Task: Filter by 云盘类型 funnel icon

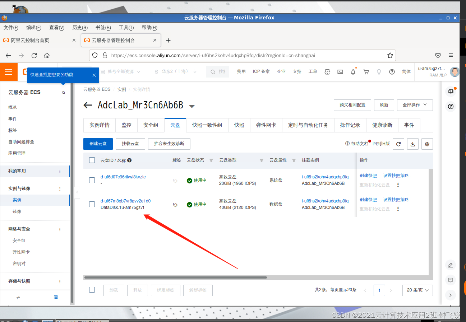Action: (262, 160)
